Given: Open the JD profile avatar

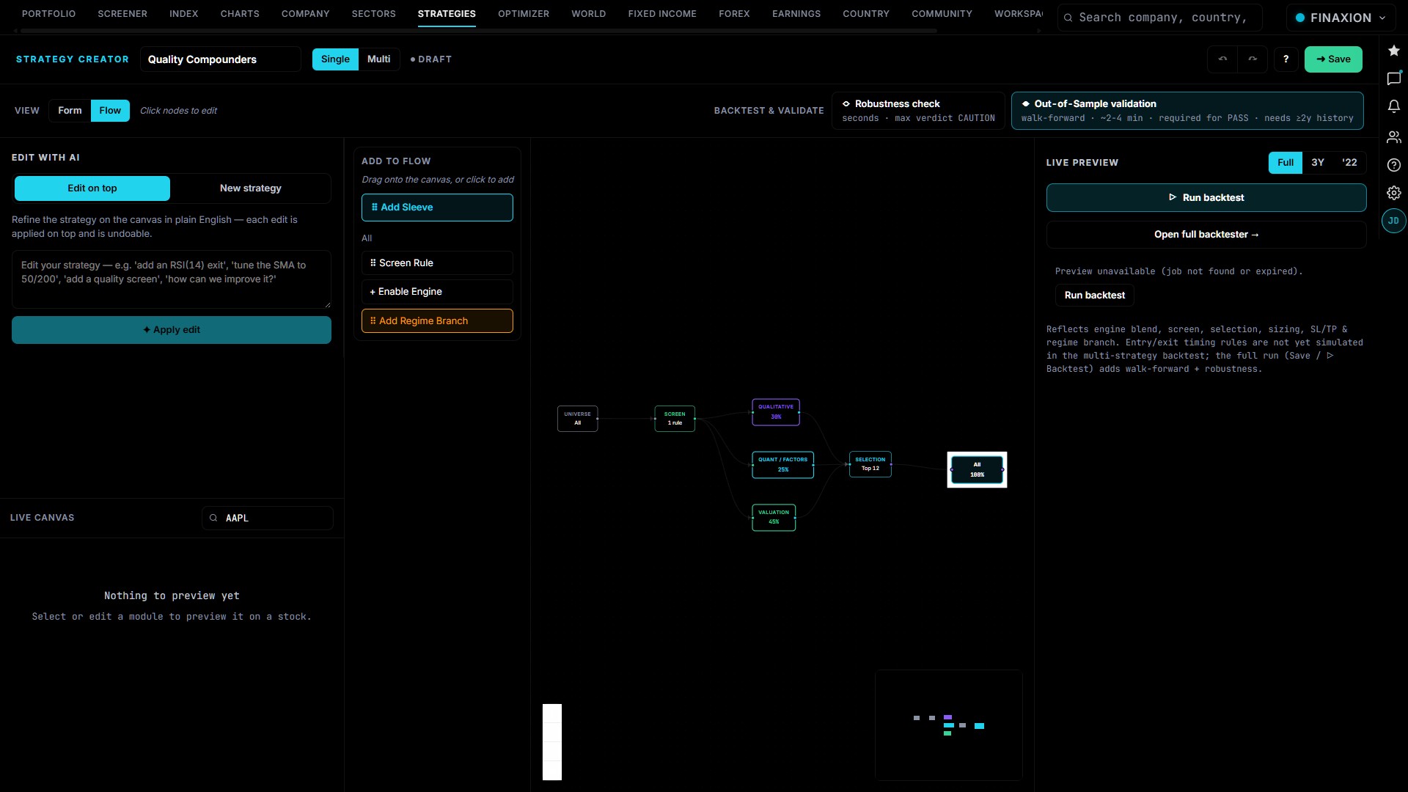Looking at the screenshot, I should pyautogui.click(x=1393, y=221).
